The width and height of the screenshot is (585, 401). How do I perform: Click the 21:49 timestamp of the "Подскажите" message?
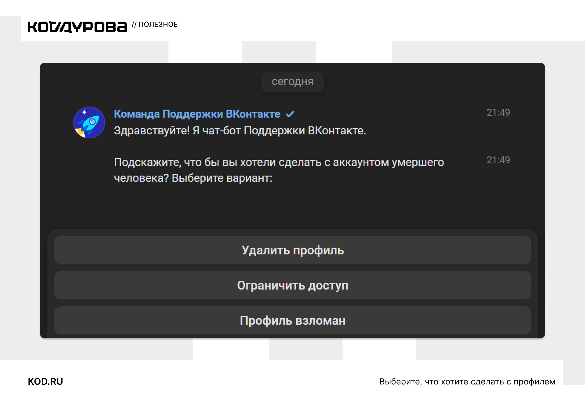tap(498, 160)
